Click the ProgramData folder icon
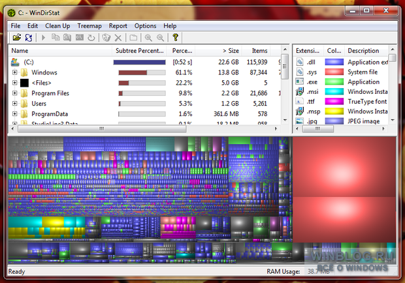 pos(24,113)
